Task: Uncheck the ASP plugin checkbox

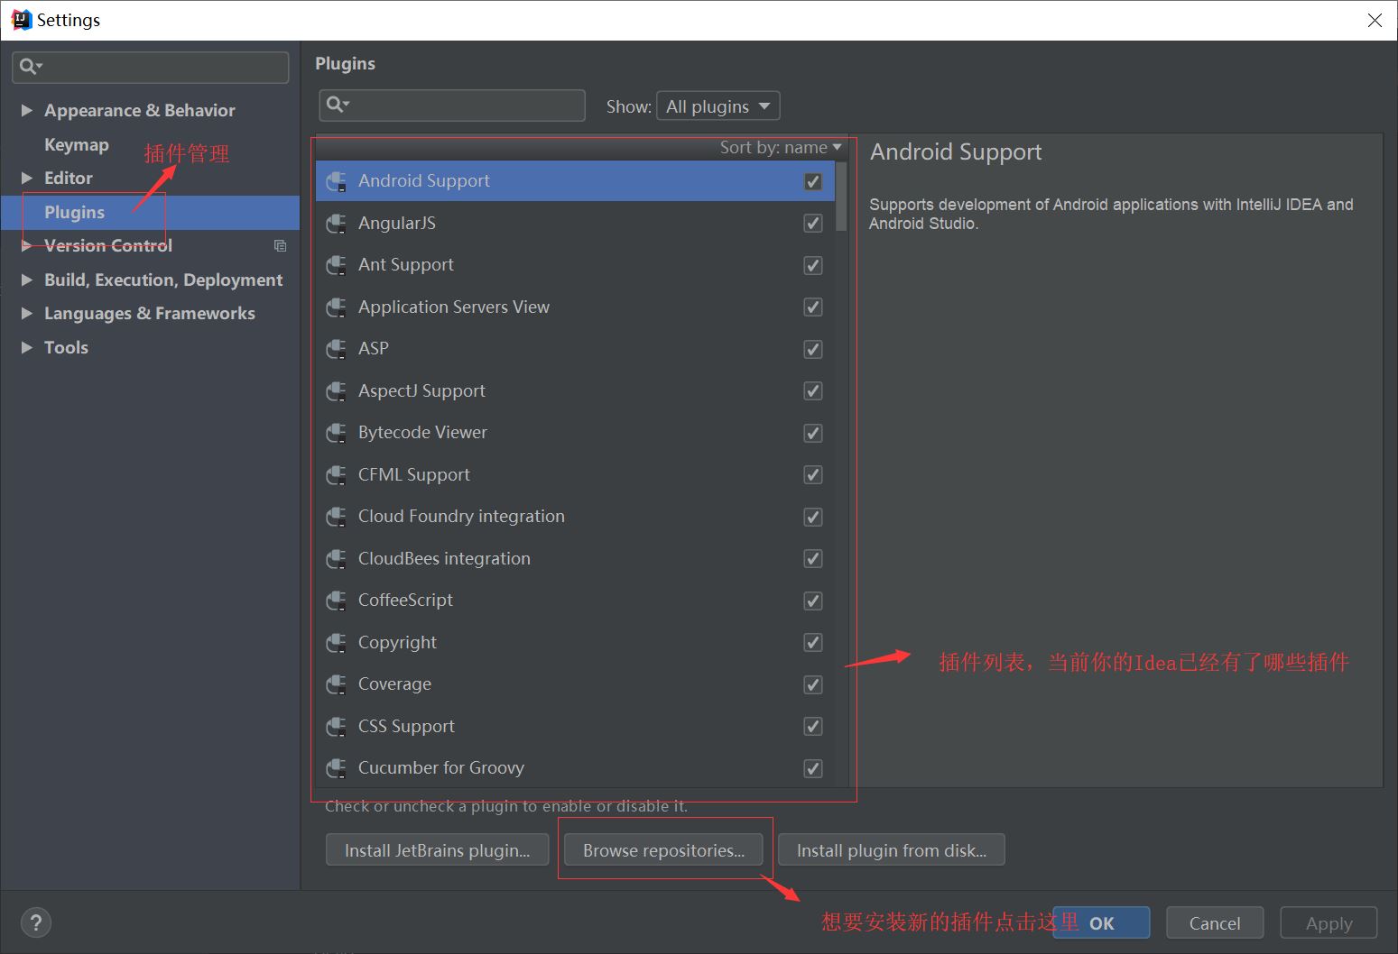Action: tap(813, 349)
